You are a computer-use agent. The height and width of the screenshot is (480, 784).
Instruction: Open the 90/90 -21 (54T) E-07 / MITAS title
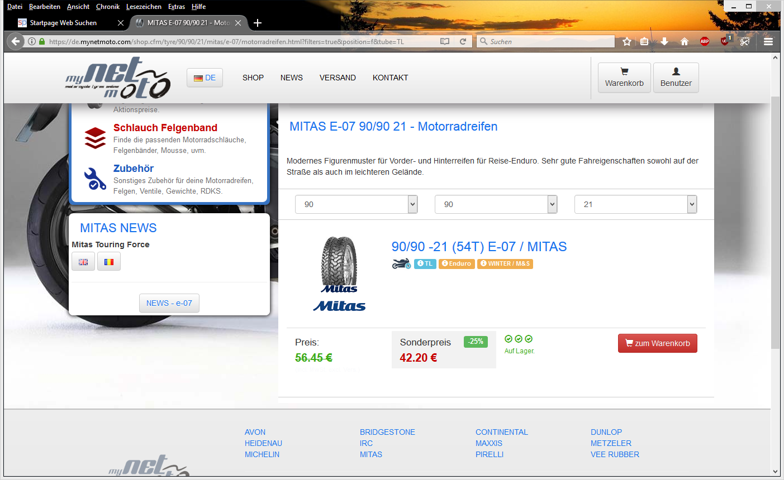(x=479, y=247)
